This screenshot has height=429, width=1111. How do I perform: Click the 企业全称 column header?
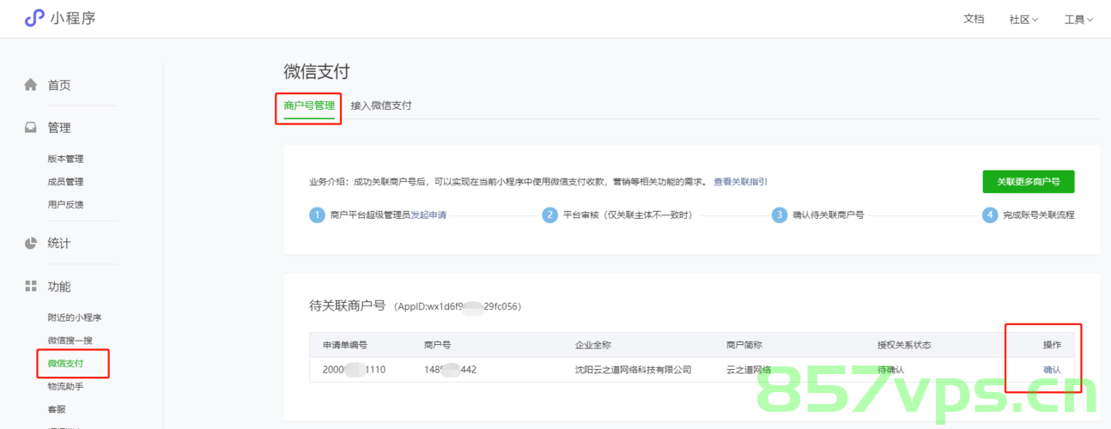[593, 345]
